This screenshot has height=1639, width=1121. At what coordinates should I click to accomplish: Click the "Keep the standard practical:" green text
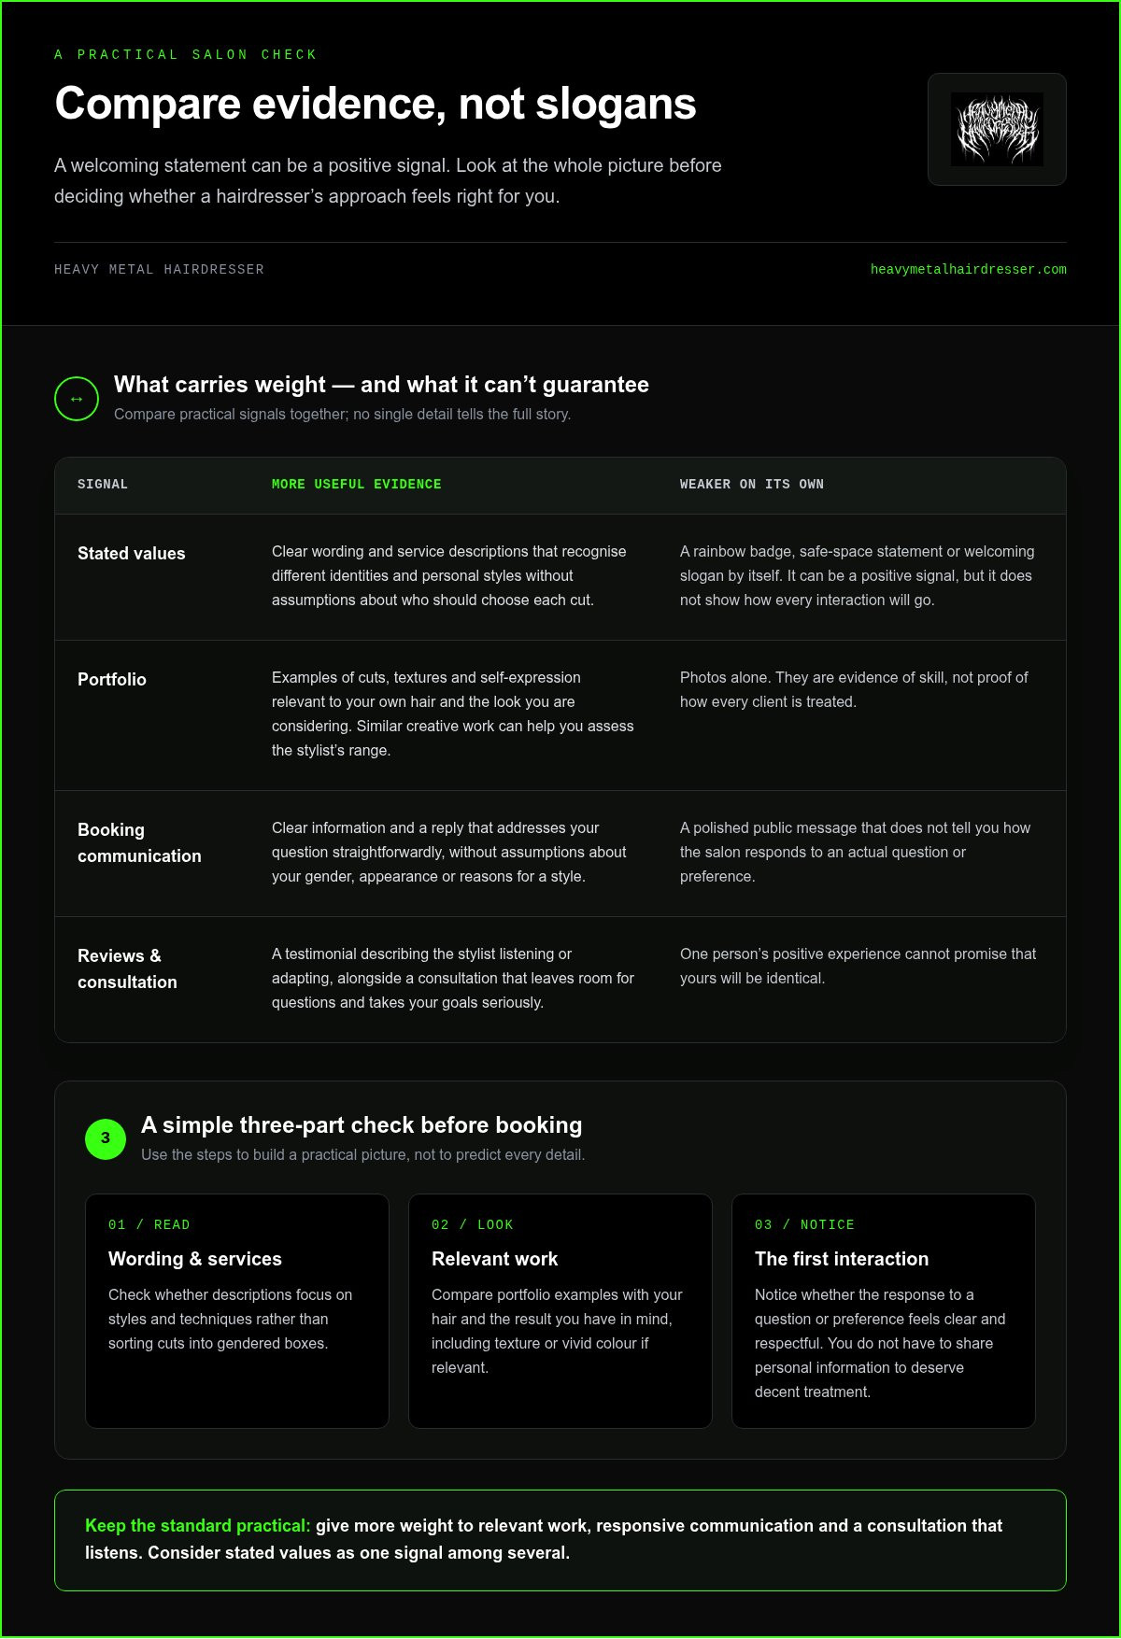[x=198, y=1526]
